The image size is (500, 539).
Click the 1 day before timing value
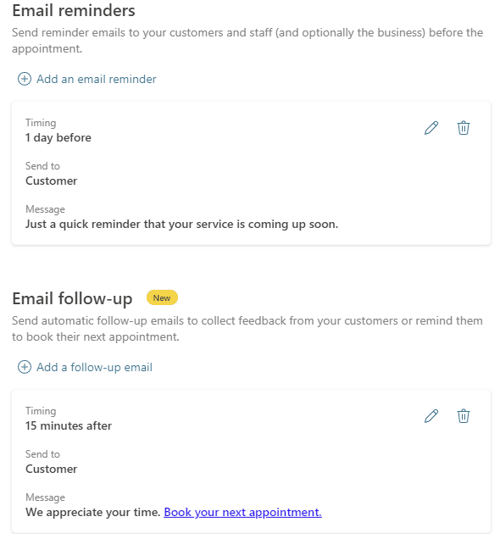tap(58, 138)
